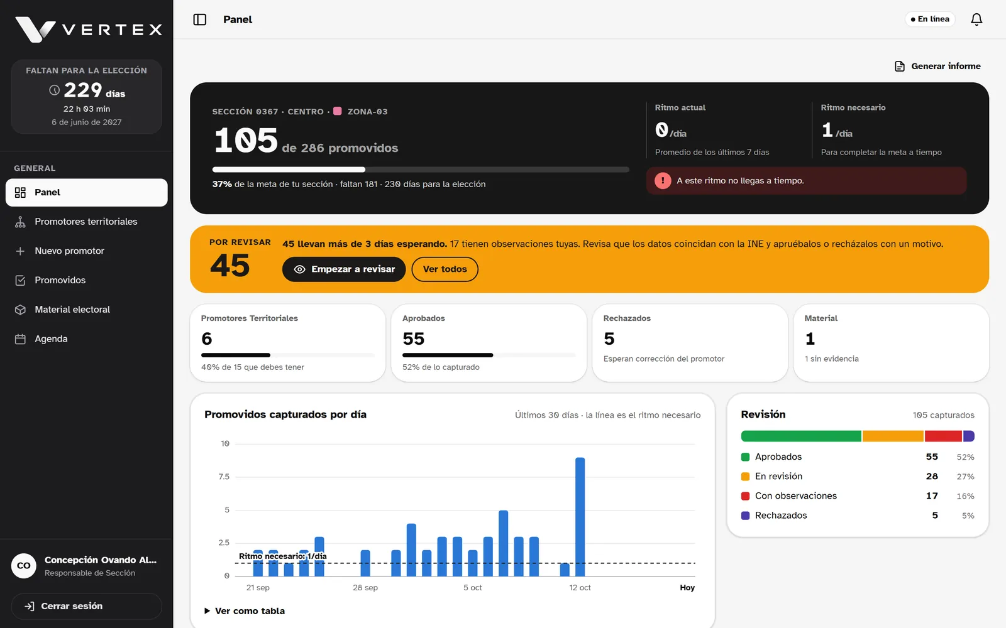Click the Ver todos button
Viewport: 1006px width, 628px height.
click(445, 269)
